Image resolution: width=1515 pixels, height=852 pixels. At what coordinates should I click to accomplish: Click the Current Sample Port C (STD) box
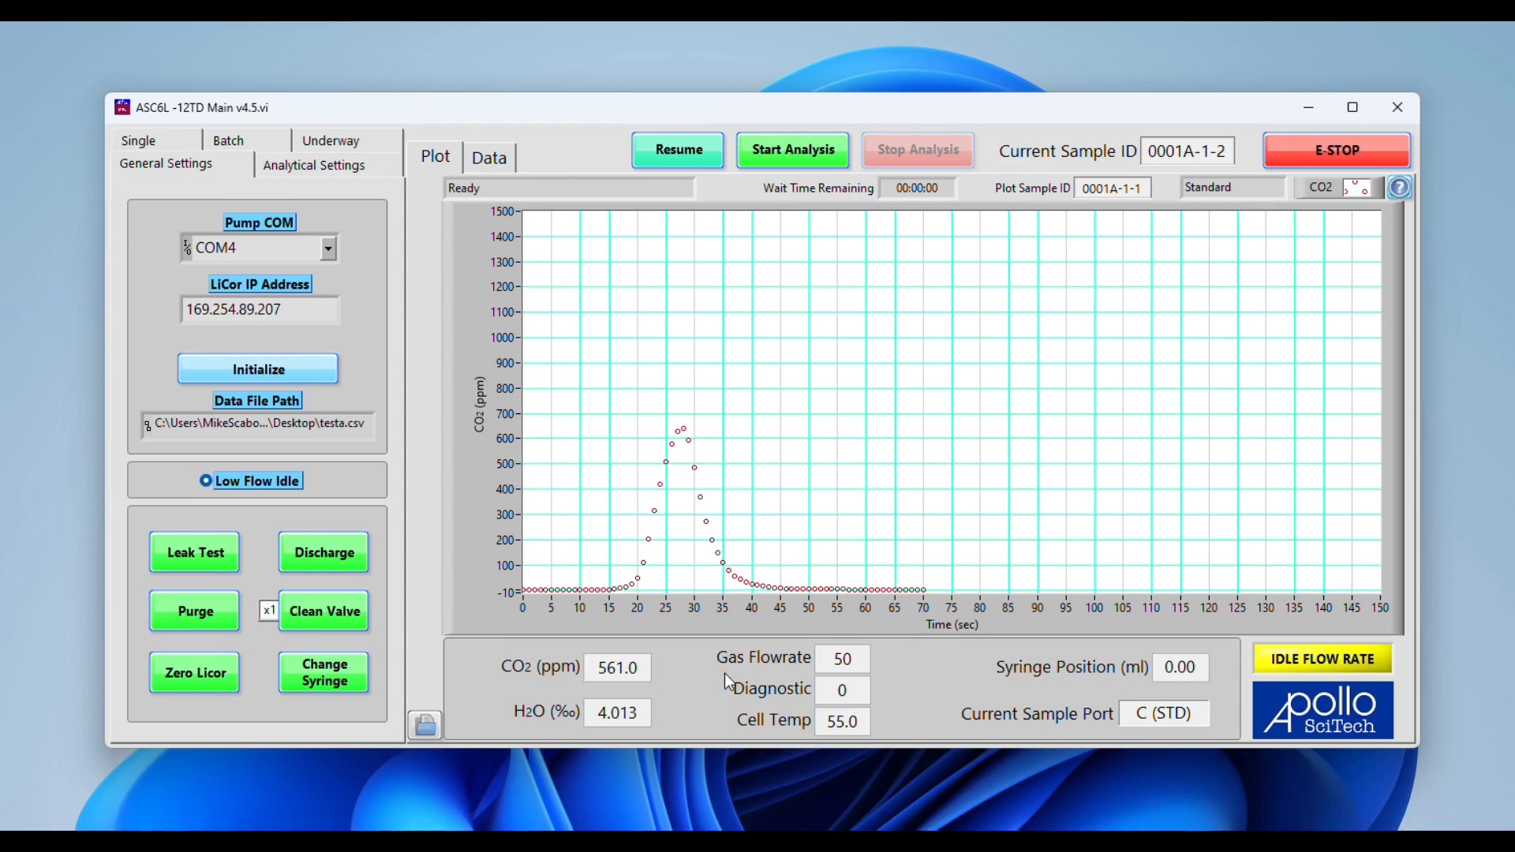1165,713
